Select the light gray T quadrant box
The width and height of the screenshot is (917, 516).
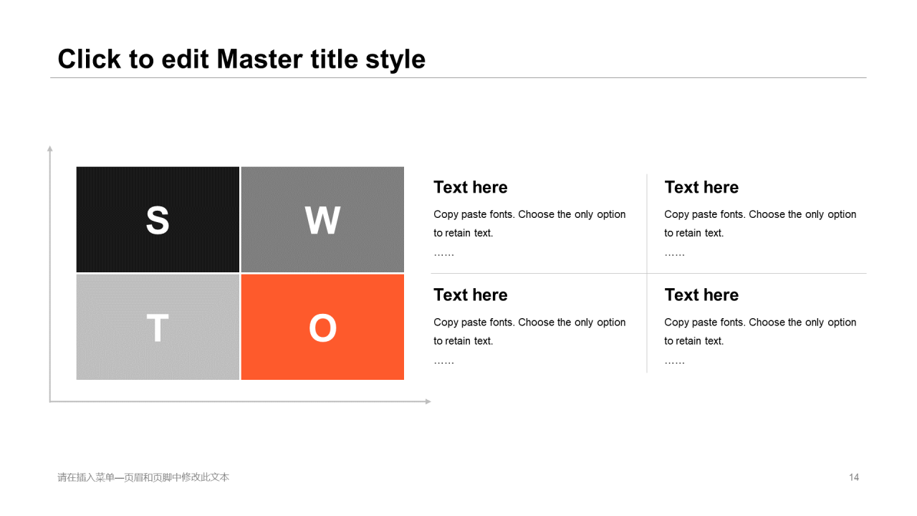tap(158, 327)
